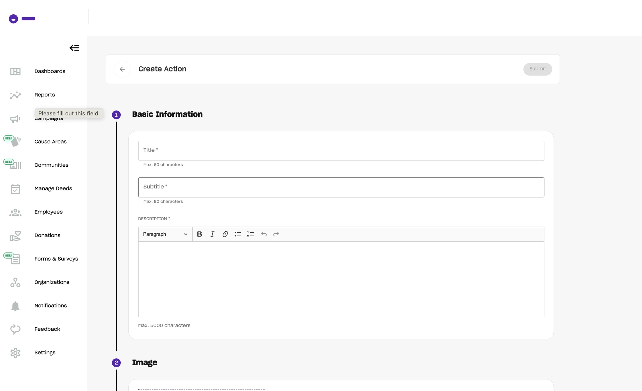Click the purple logo at top left
Viewport: 642px width, 391px height.
[22, 19]
